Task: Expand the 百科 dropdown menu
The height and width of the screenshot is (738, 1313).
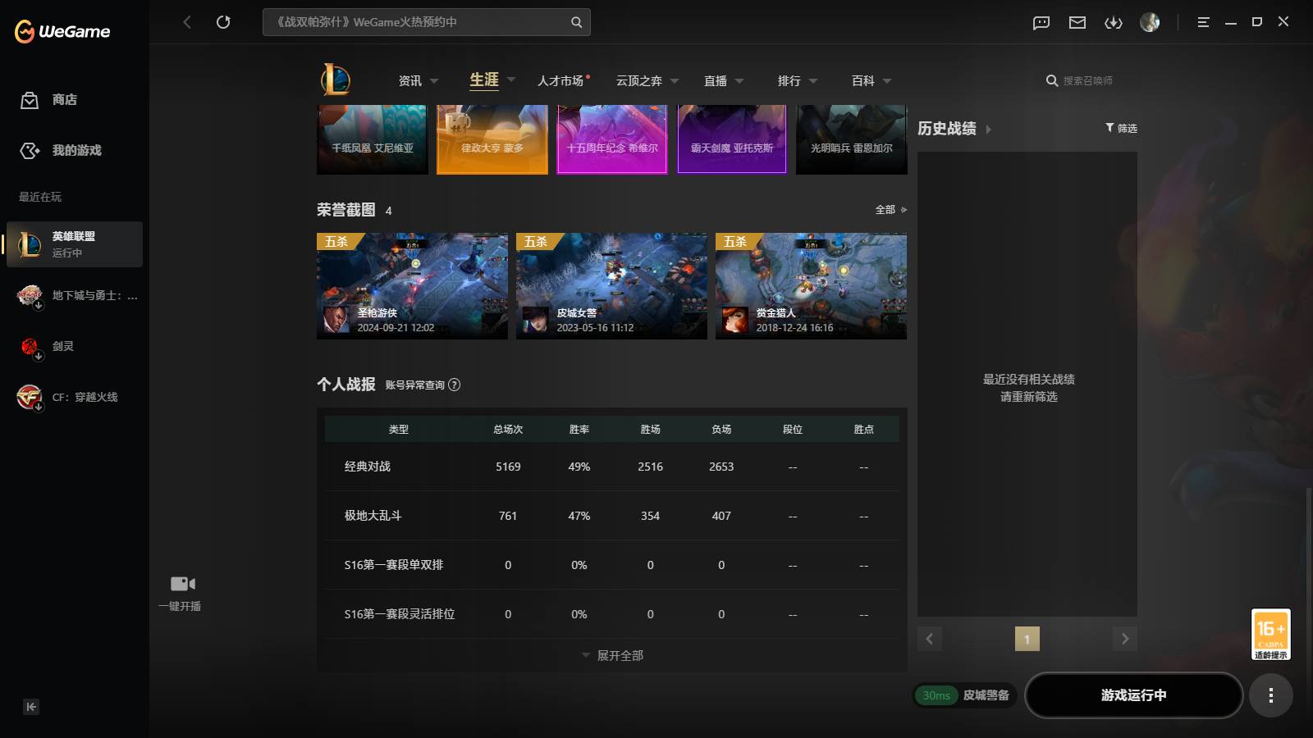Action: 887,81
